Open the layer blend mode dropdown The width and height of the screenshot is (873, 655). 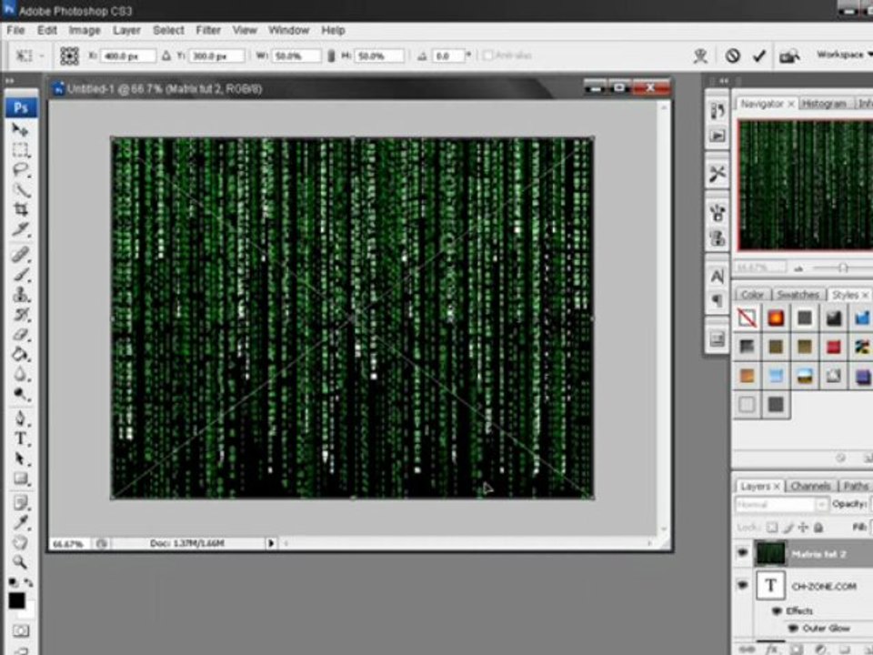tap(780, 505)
